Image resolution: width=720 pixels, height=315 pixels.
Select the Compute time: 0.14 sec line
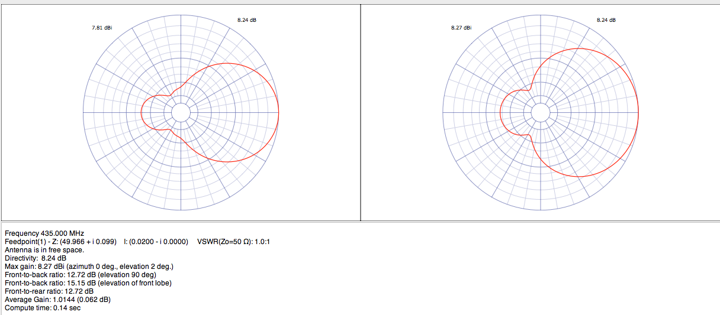(43, 308)
